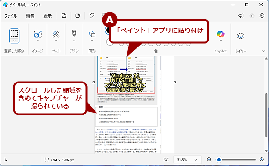Open the 編集 menu
Screen dimensions: 269x166
(x=30, y=16)
